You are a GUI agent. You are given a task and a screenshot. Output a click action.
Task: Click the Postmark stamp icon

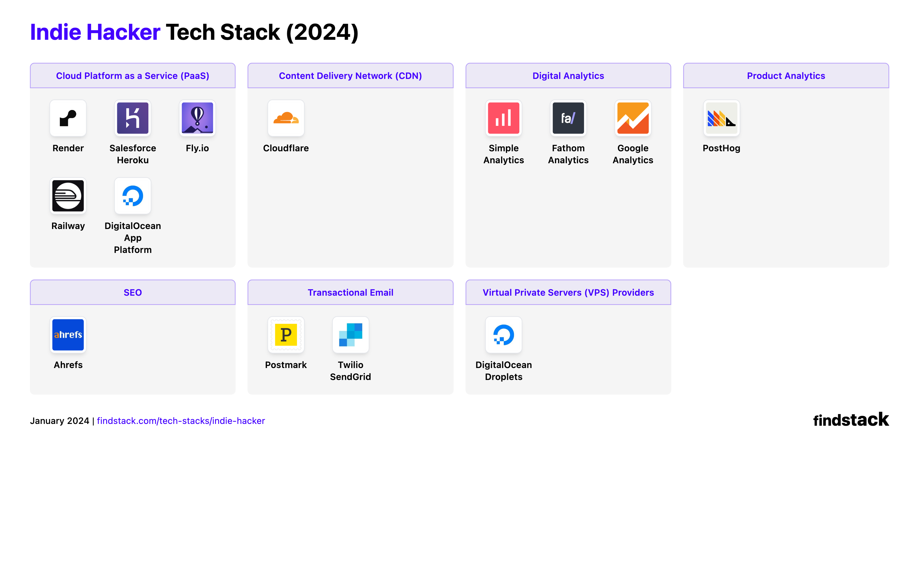(286, 335)
